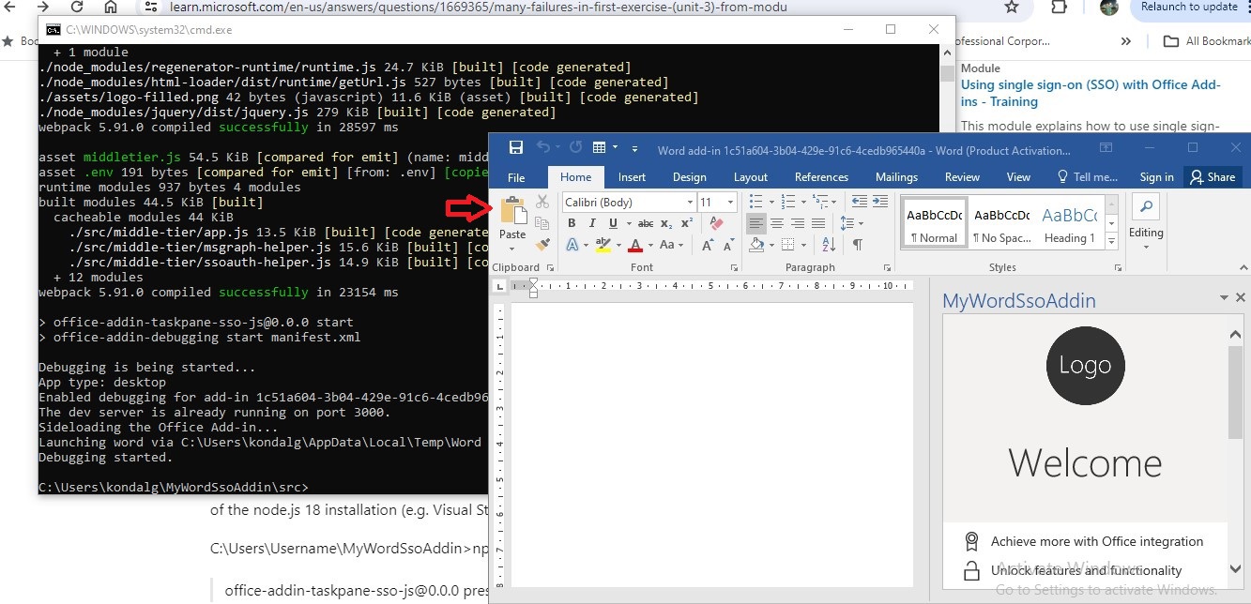The width and height of the screenshot is (1251, 604).
Task: Toggle Align Left paragraph alignment
Action: click(756, 223)
